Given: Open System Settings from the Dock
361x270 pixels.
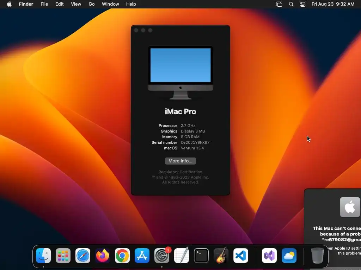Looking at the screenshot, I should [x=162, y=256].
